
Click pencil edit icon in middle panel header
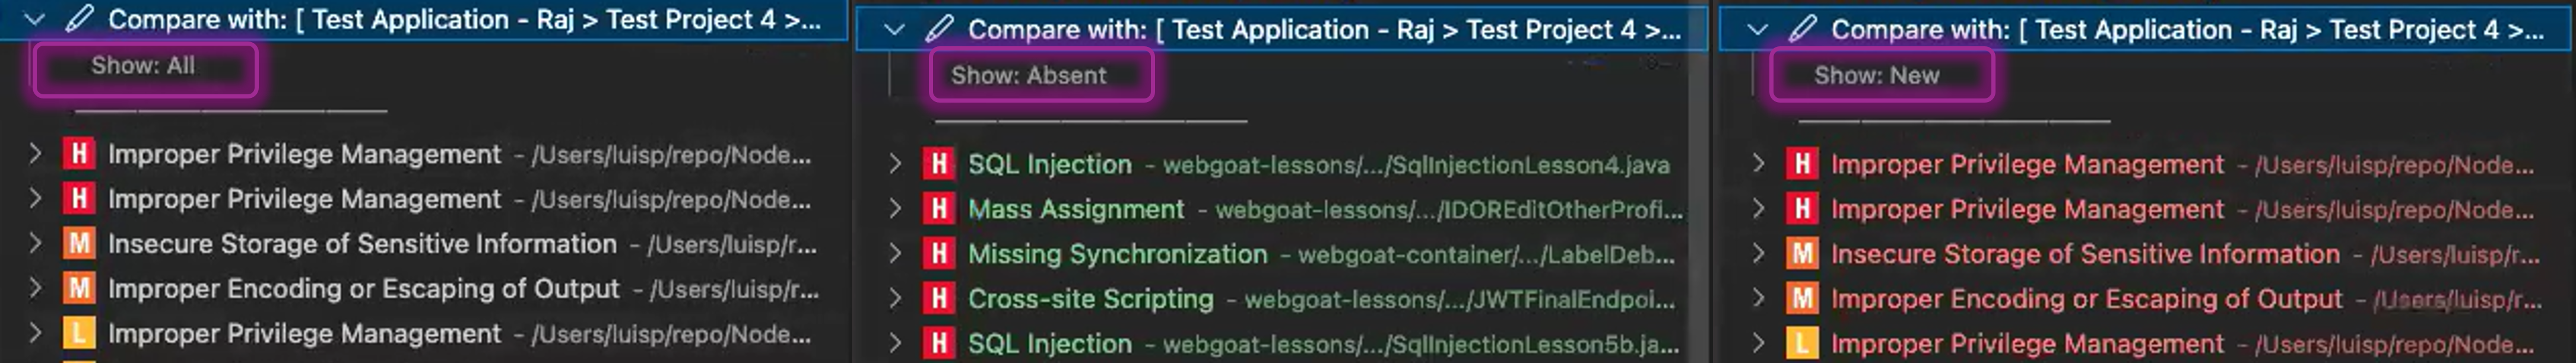click(x=939, y=29)
